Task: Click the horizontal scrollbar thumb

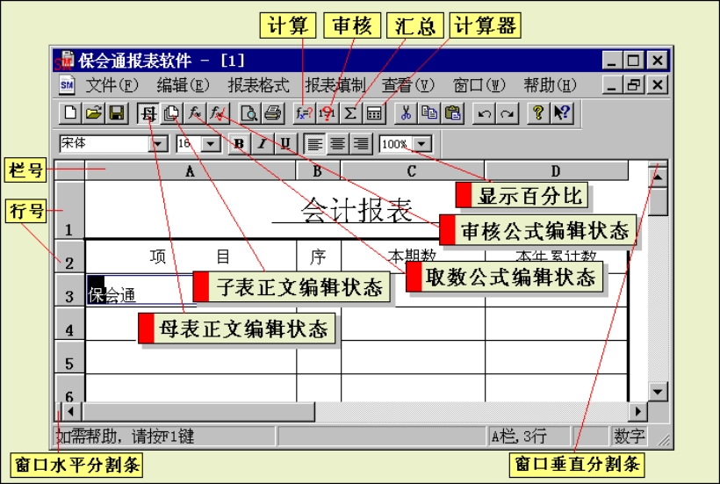Action: (x=198, y=411)
